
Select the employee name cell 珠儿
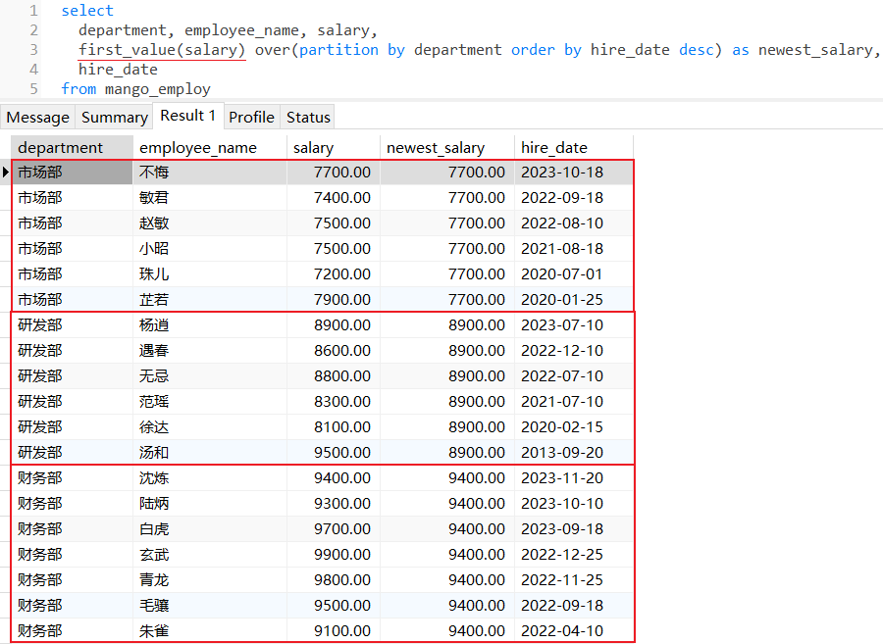(210, 273)
